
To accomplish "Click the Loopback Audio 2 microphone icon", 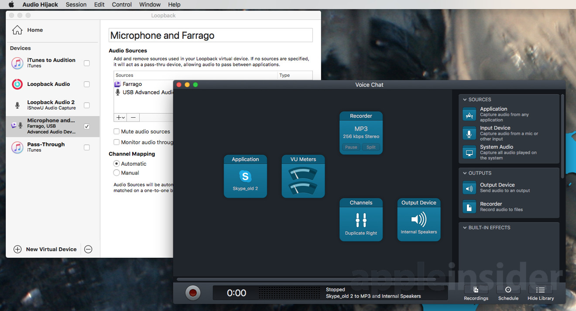I will click(17, 105).
